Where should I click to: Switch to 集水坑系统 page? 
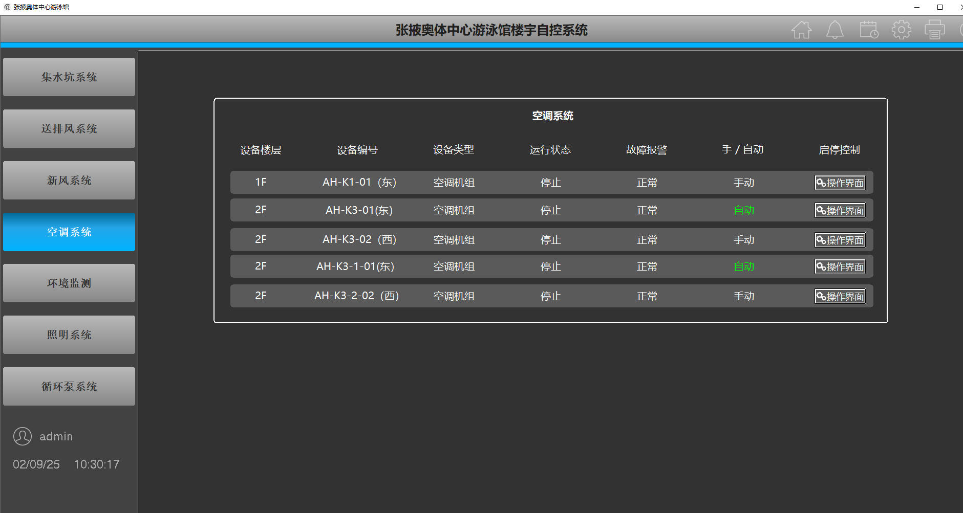(x=69, y=77)
